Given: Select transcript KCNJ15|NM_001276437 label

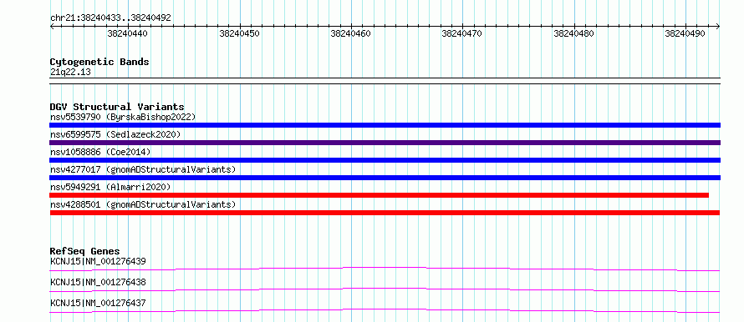Looking at the screenshot, I should click(98, 303).
